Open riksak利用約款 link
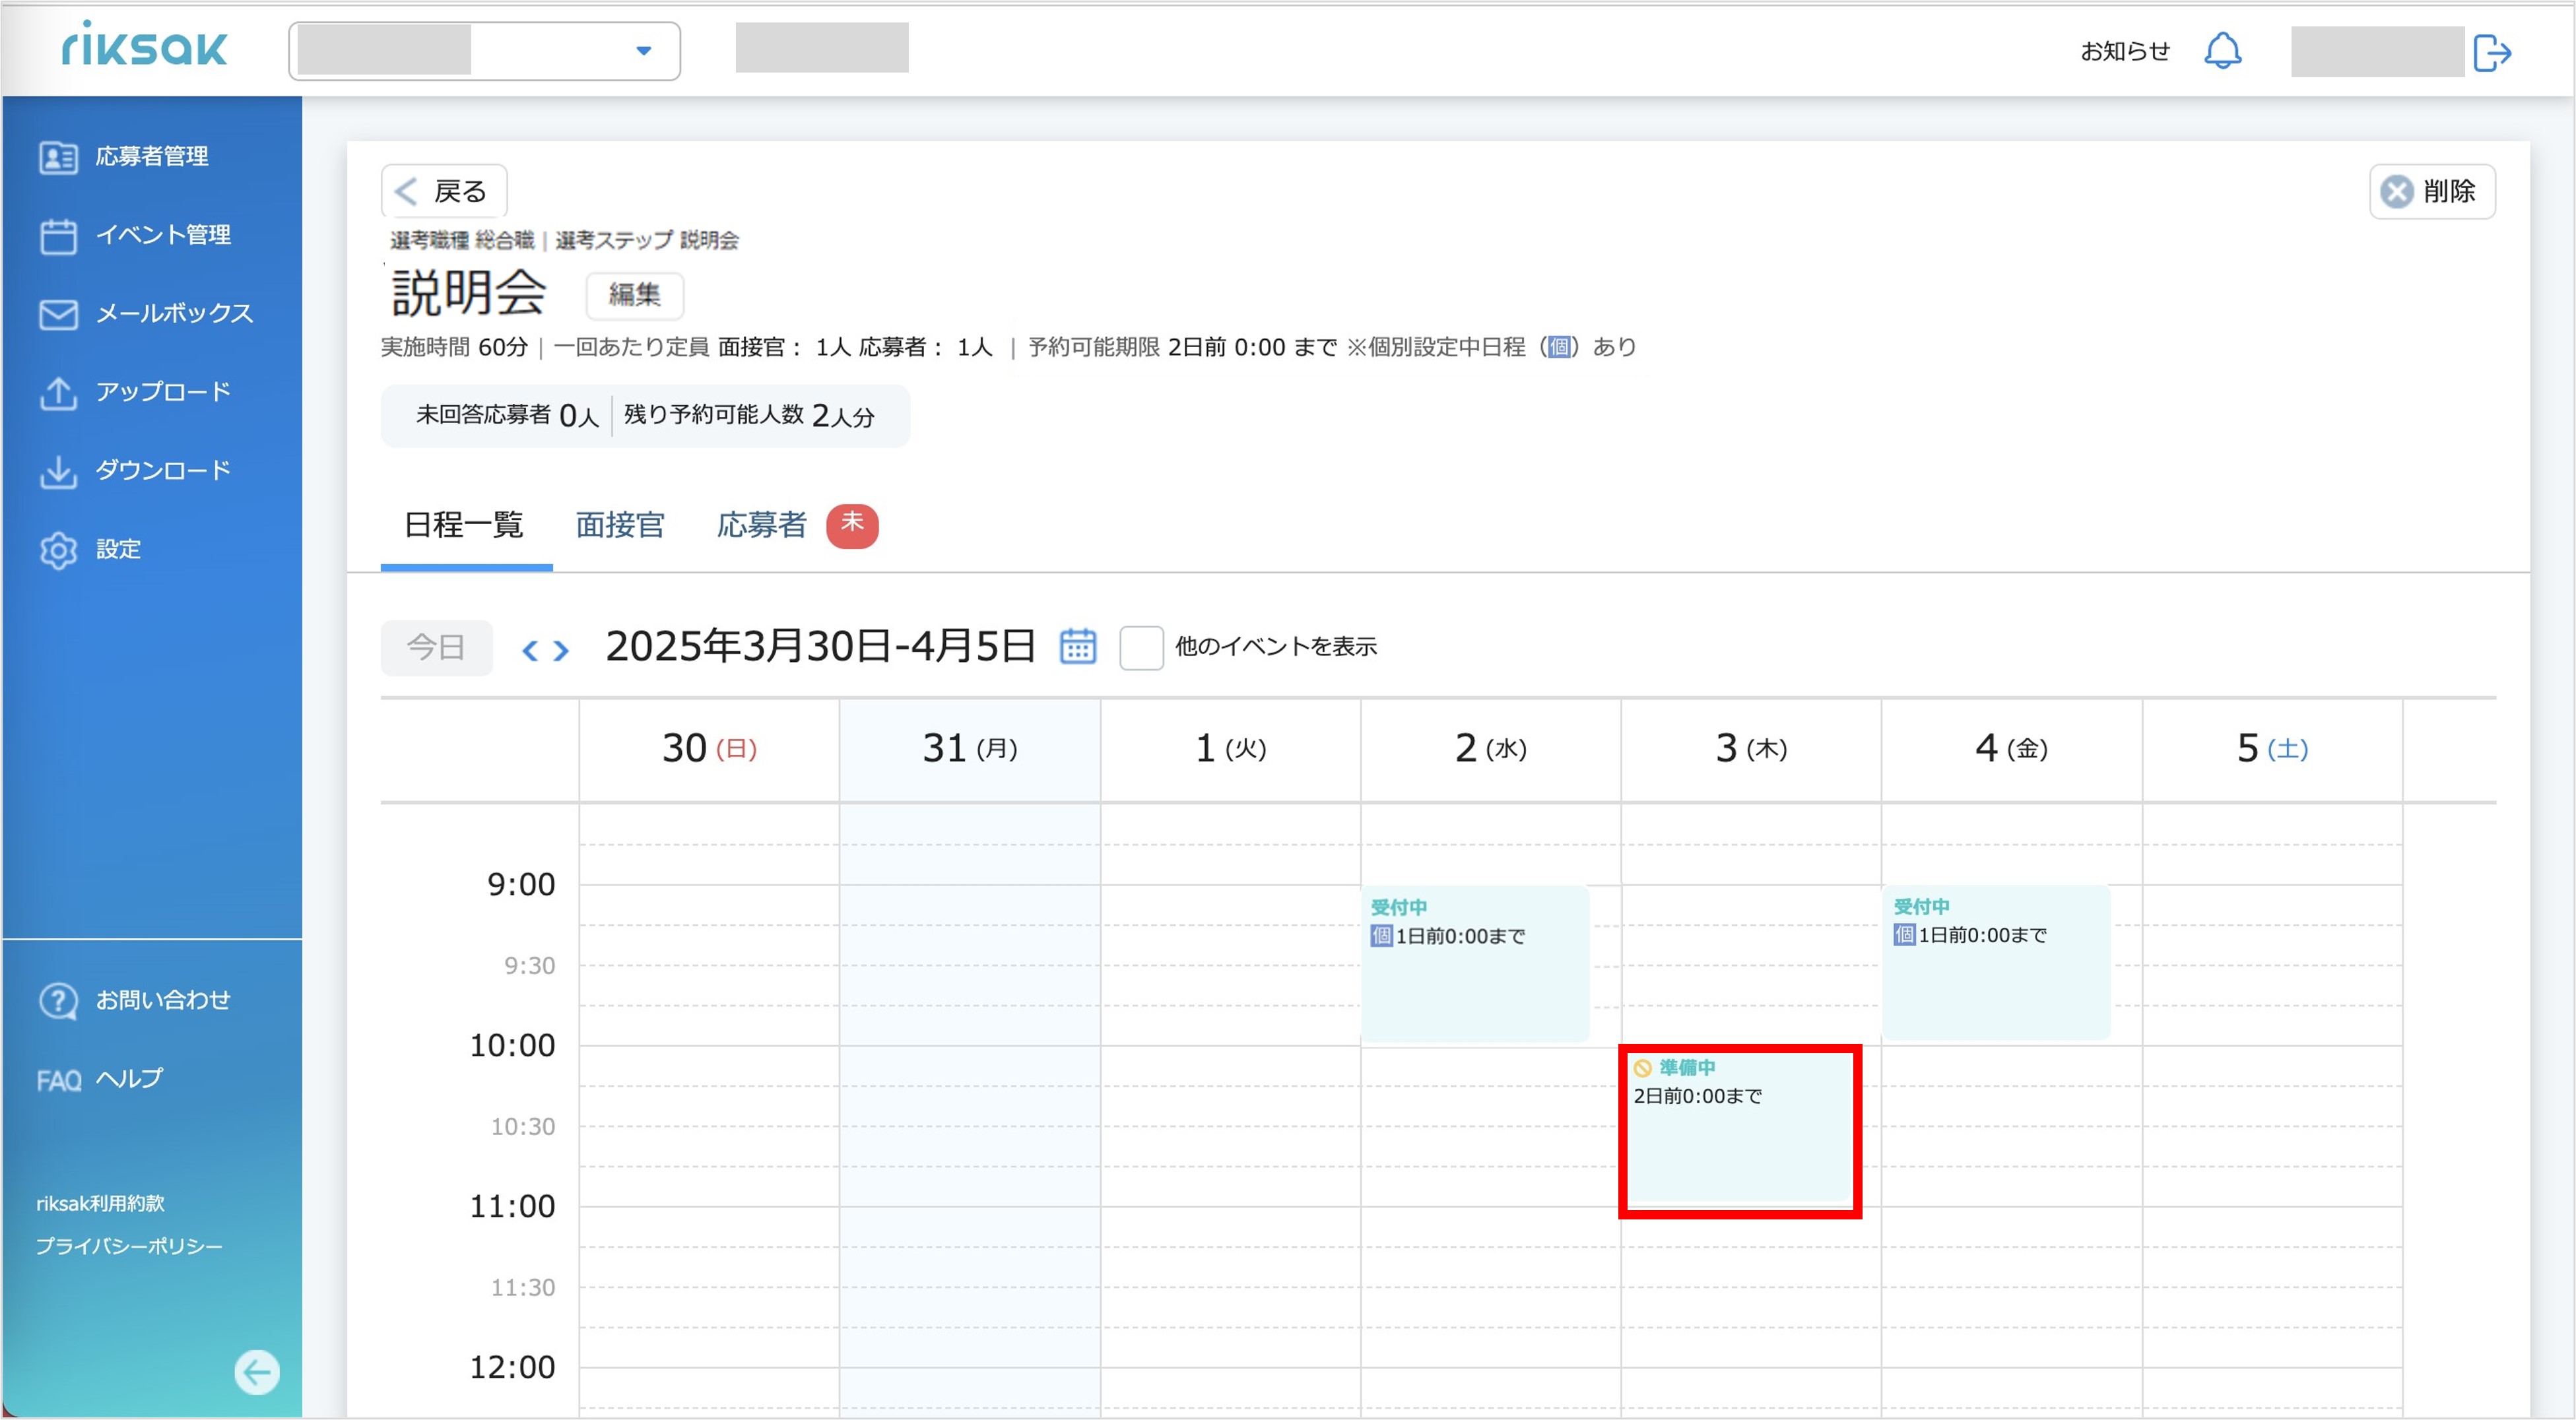The height and width of the screenshot is (1420, 2576). (100, 1203)
